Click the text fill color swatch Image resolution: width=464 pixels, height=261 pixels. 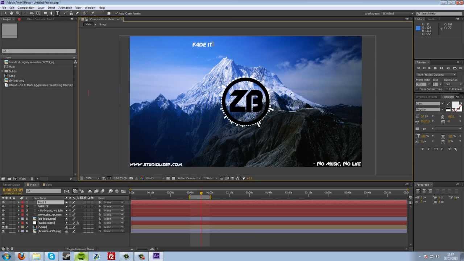455,105
